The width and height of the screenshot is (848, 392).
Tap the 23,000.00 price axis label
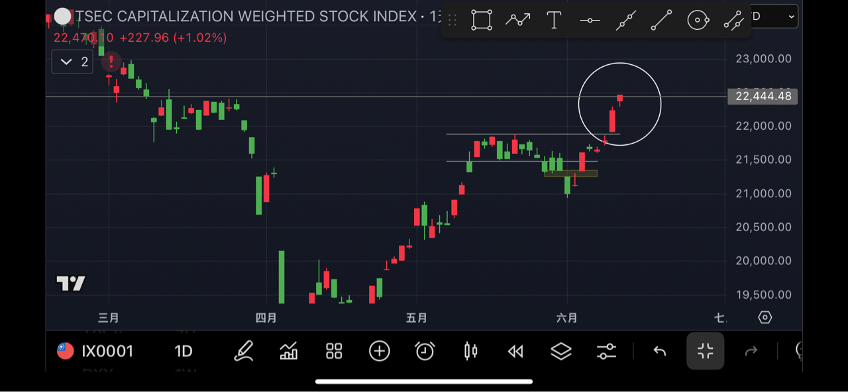[764, 59]
